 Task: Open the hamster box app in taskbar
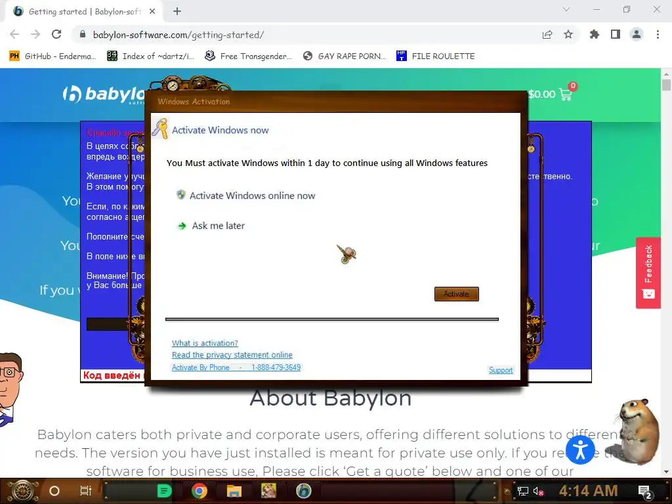[268, 491]
